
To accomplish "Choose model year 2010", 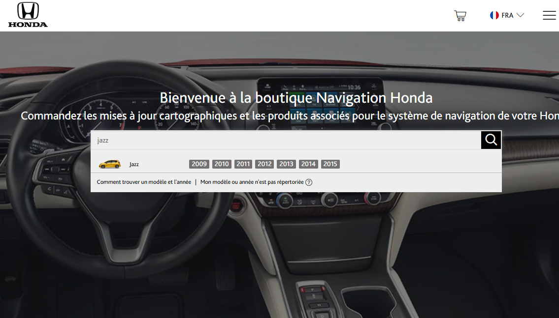I will point(222,164).
